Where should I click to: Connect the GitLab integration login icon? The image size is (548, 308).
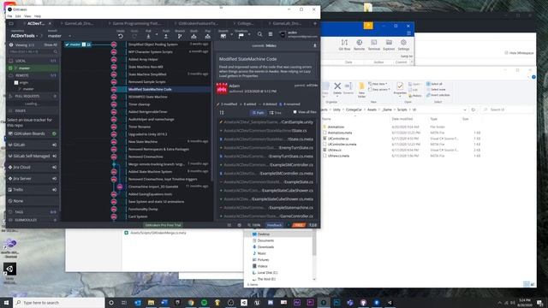pyautogui.click(x=55, y=145)
